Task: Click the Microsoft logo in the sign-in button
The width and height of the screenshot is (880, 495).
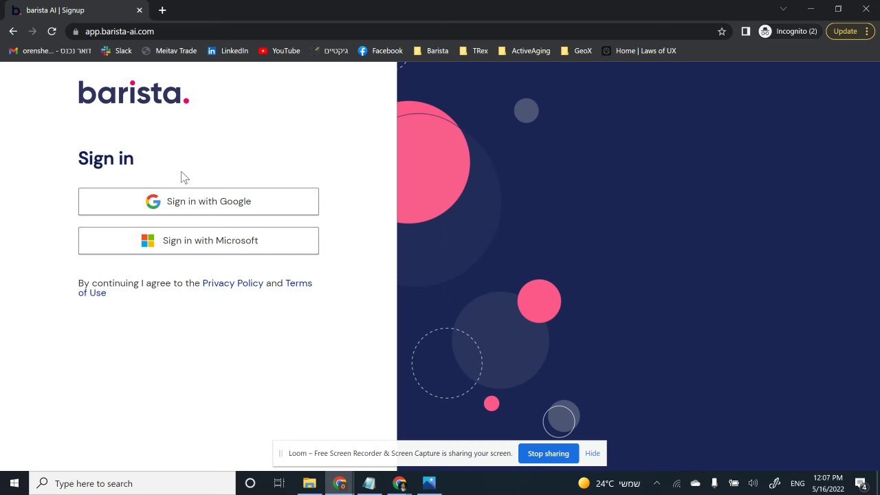Action: click(x=148, y=241)
